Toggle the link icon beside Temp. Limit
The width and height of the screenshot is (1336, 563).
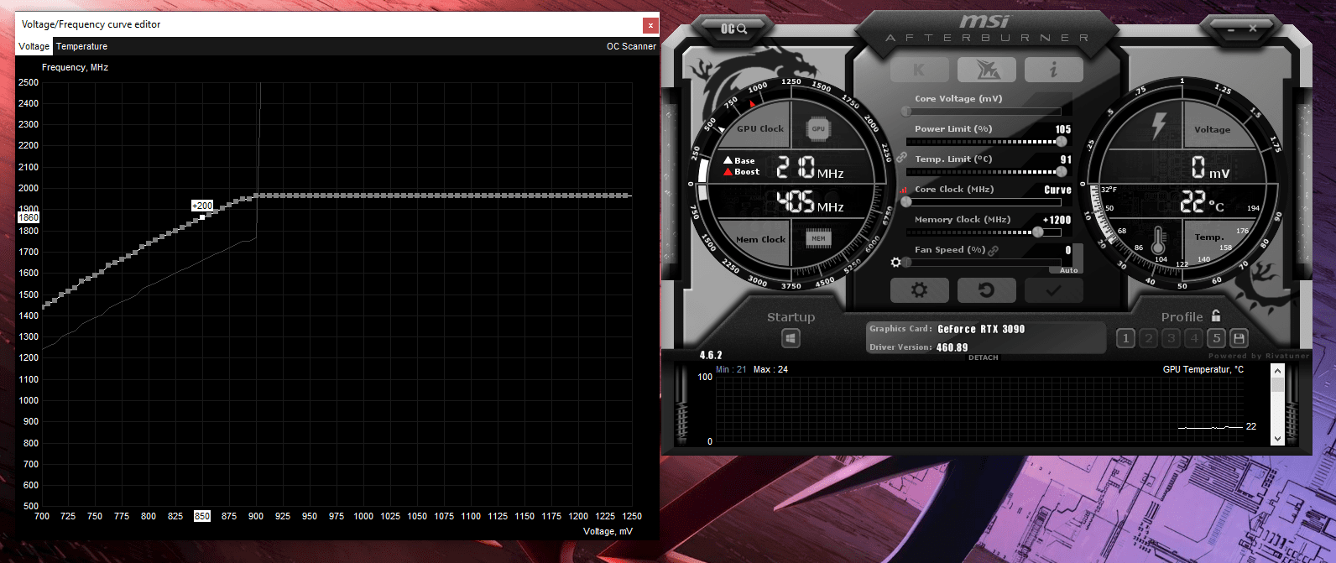(902, 157)
